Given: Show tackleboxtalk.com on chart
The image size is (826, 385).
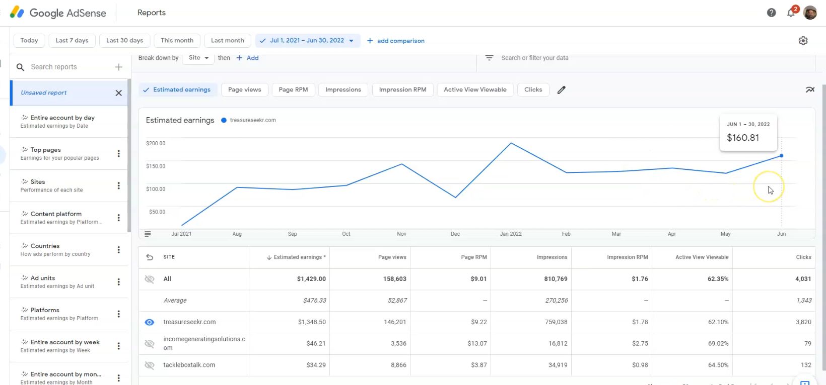Looking at the screenshot, I should coord(150,365).
